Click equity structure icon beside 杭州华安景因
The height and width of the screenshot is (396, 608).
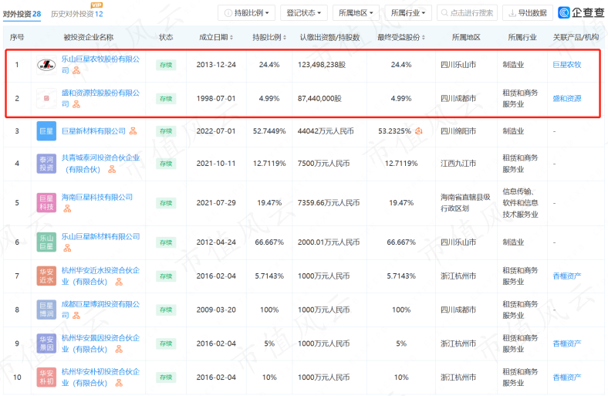click(x=119, y=350)
